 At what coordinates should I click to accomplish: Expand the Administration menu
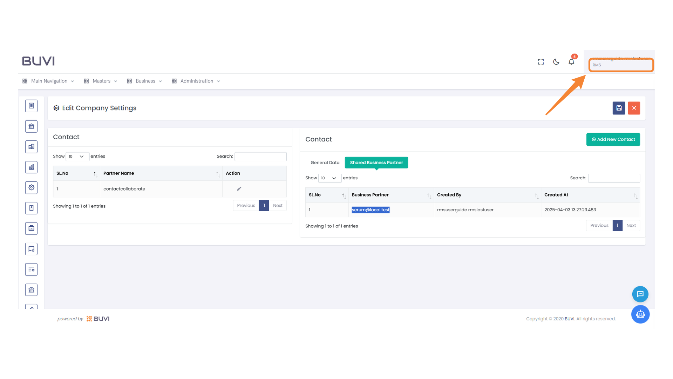click(x=196, y=81)
